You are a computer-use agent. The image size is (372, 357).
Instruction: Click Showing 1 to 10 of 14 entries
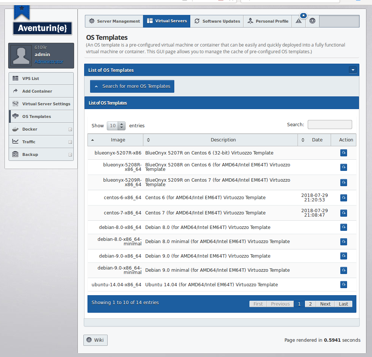click(125, 302)
